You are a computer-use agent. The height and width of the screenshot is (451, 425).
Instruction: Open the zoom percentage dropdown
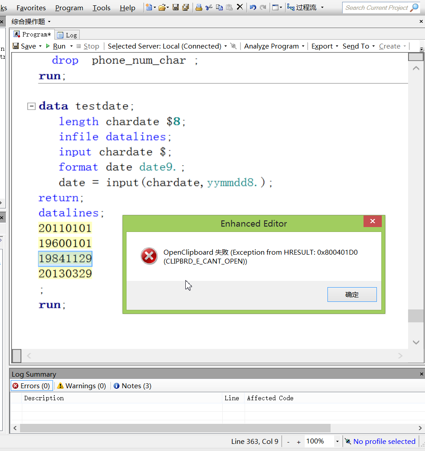click(337, 442)
